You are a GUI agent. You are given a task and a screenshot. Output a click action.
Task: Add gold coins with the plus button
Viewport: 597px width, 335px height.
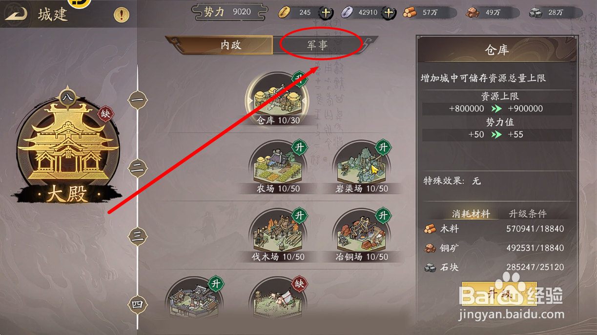point(326,13)
